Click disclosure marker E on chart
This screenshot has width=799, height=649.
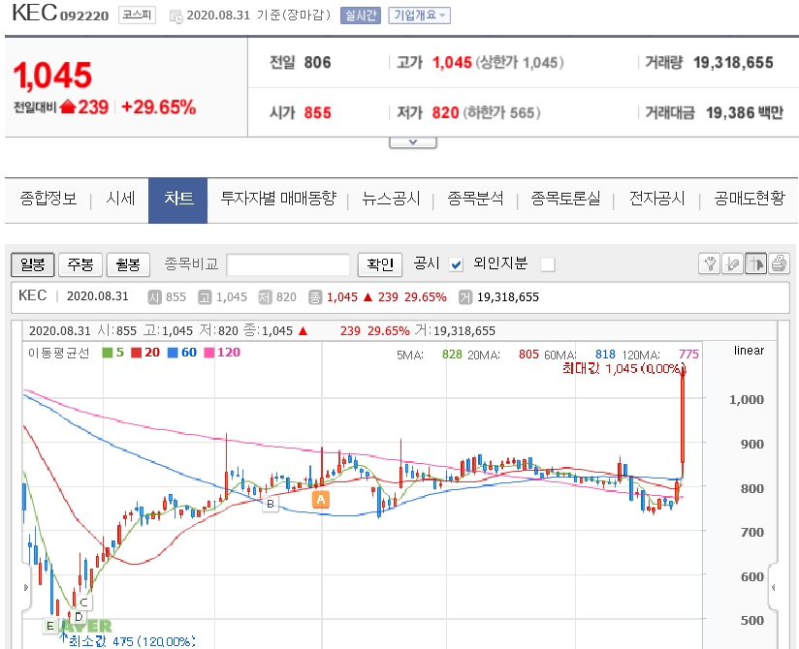(x=49, y=626)
